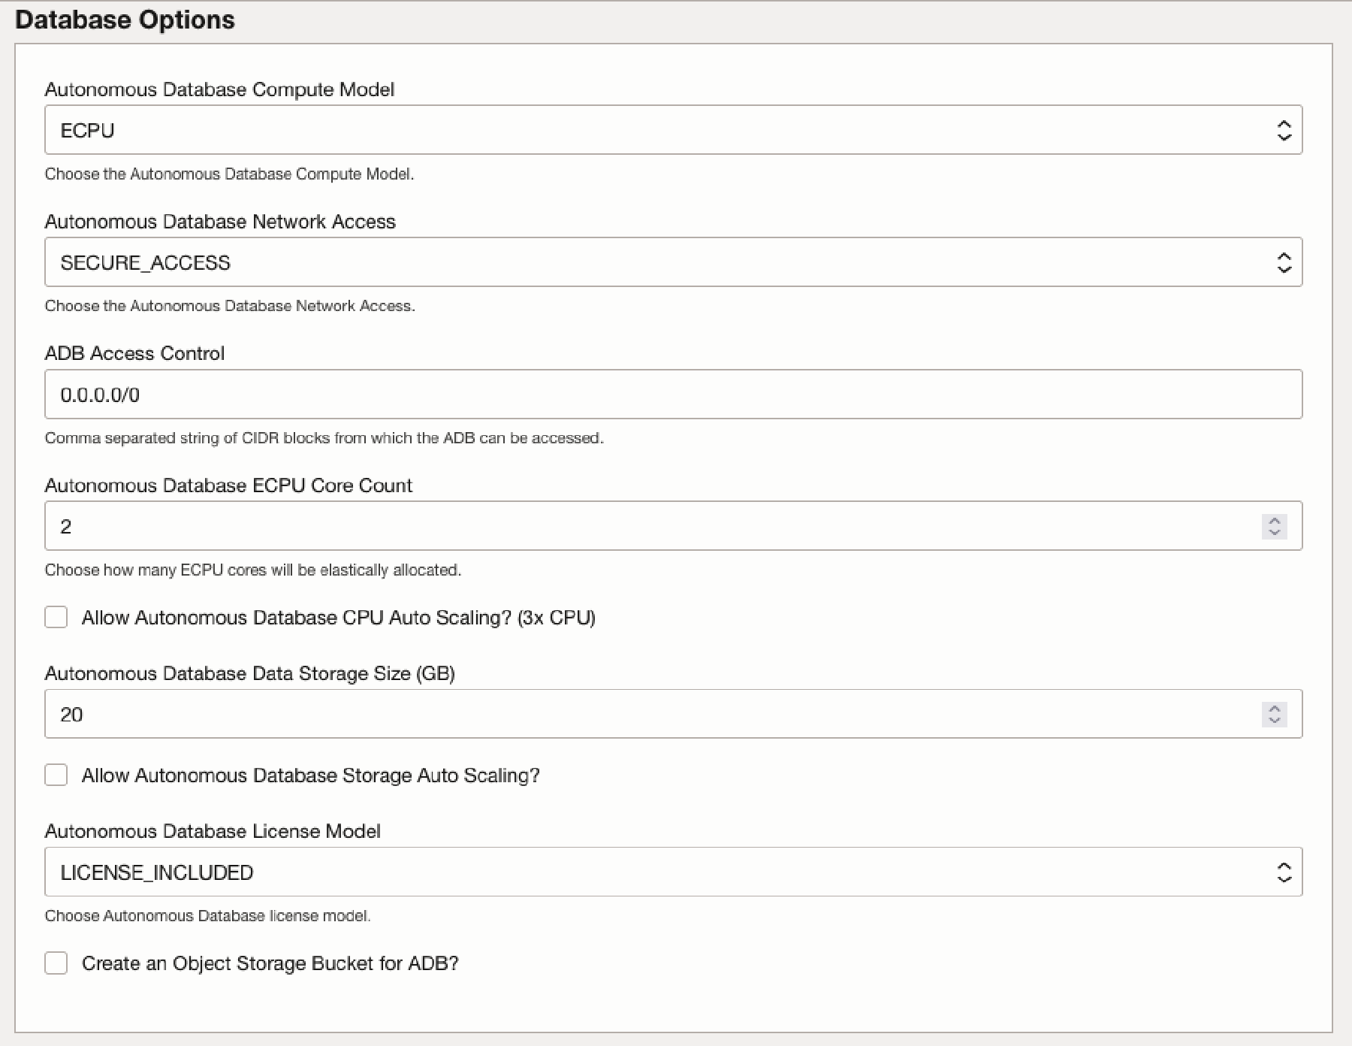Open the Network Access dropdown showing SECURE_ACCESS
The width and height of the screenshot is (1352, 1046).
click(x=601, y=261)
